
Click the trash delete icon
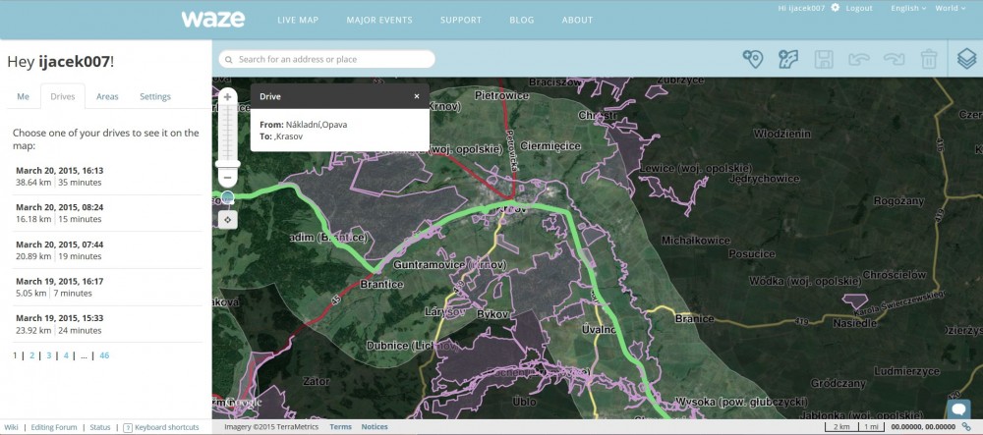[x=928, y=59]
